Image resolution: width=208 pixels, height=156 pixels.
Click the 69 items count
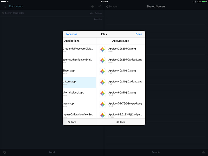(x=121, y=122)
